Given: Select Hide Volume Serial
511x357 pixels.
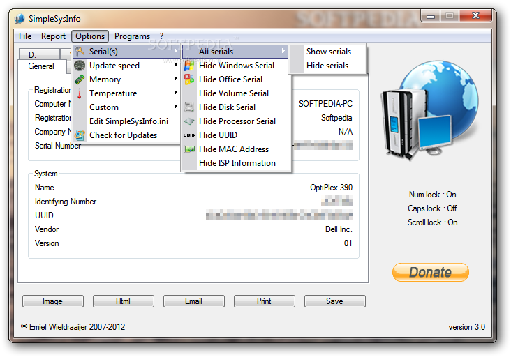Looking at the screenshot, I should 236,93.
